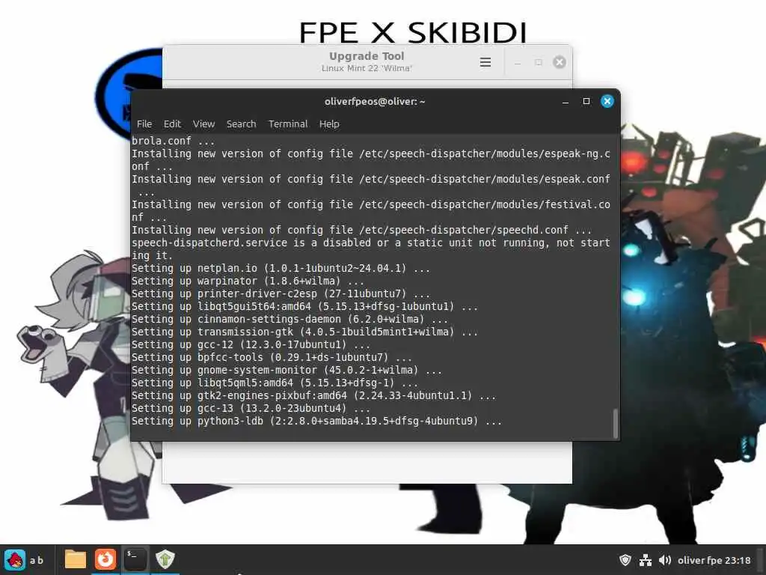Close the oliverfpeos terminal window
766x575 pixels.
point(607,101)
